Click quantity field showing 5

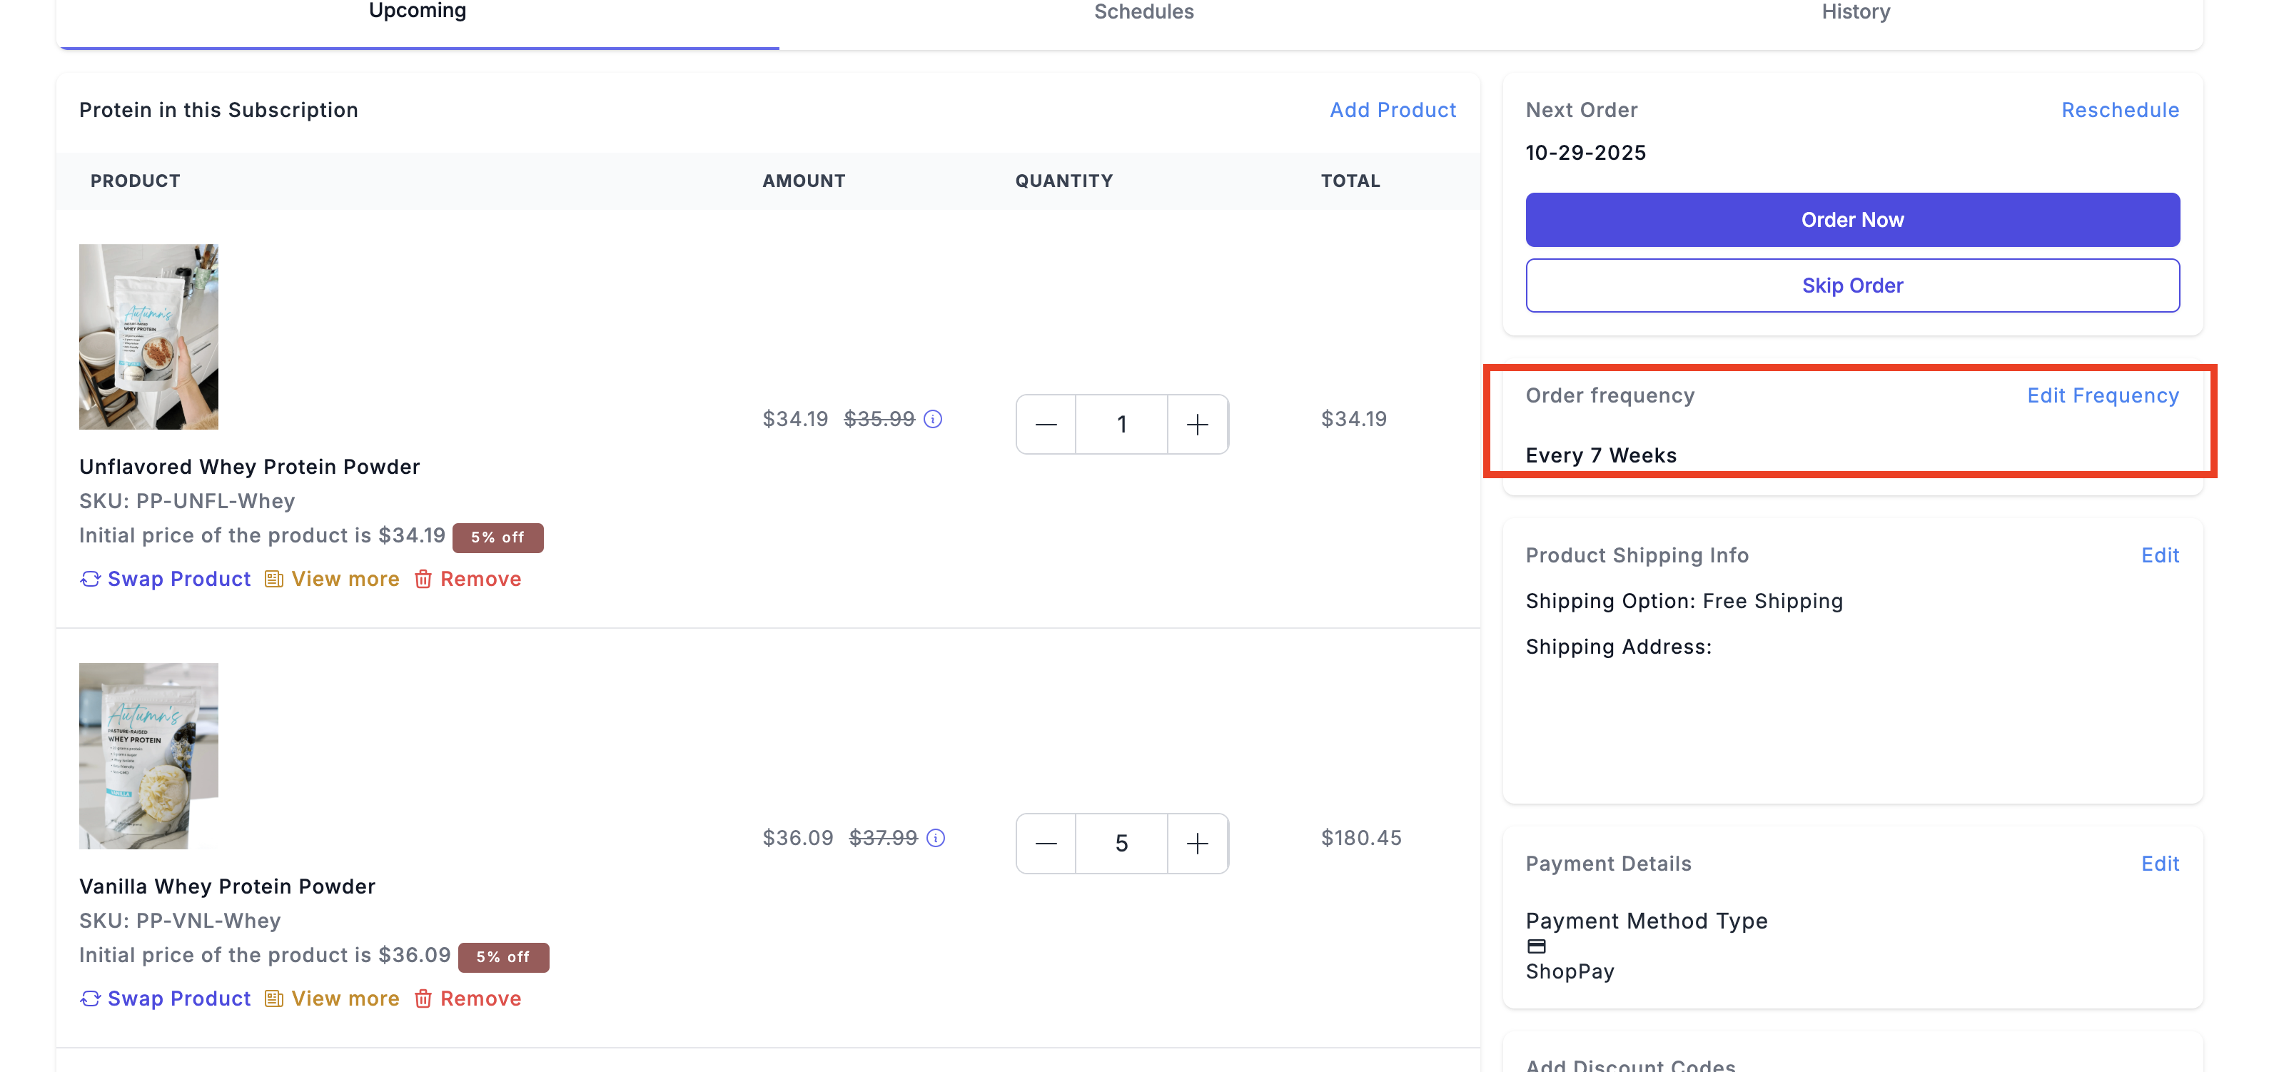pos(1122,843)
